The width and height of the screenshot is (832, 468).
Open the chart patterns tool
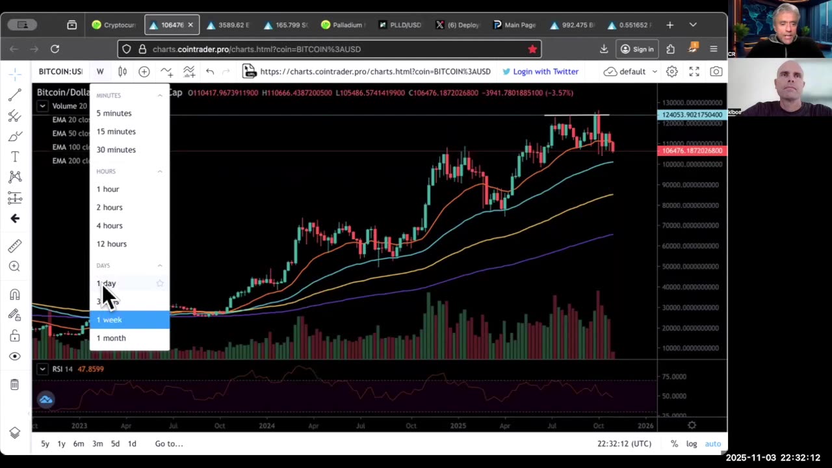click(15, 177)
